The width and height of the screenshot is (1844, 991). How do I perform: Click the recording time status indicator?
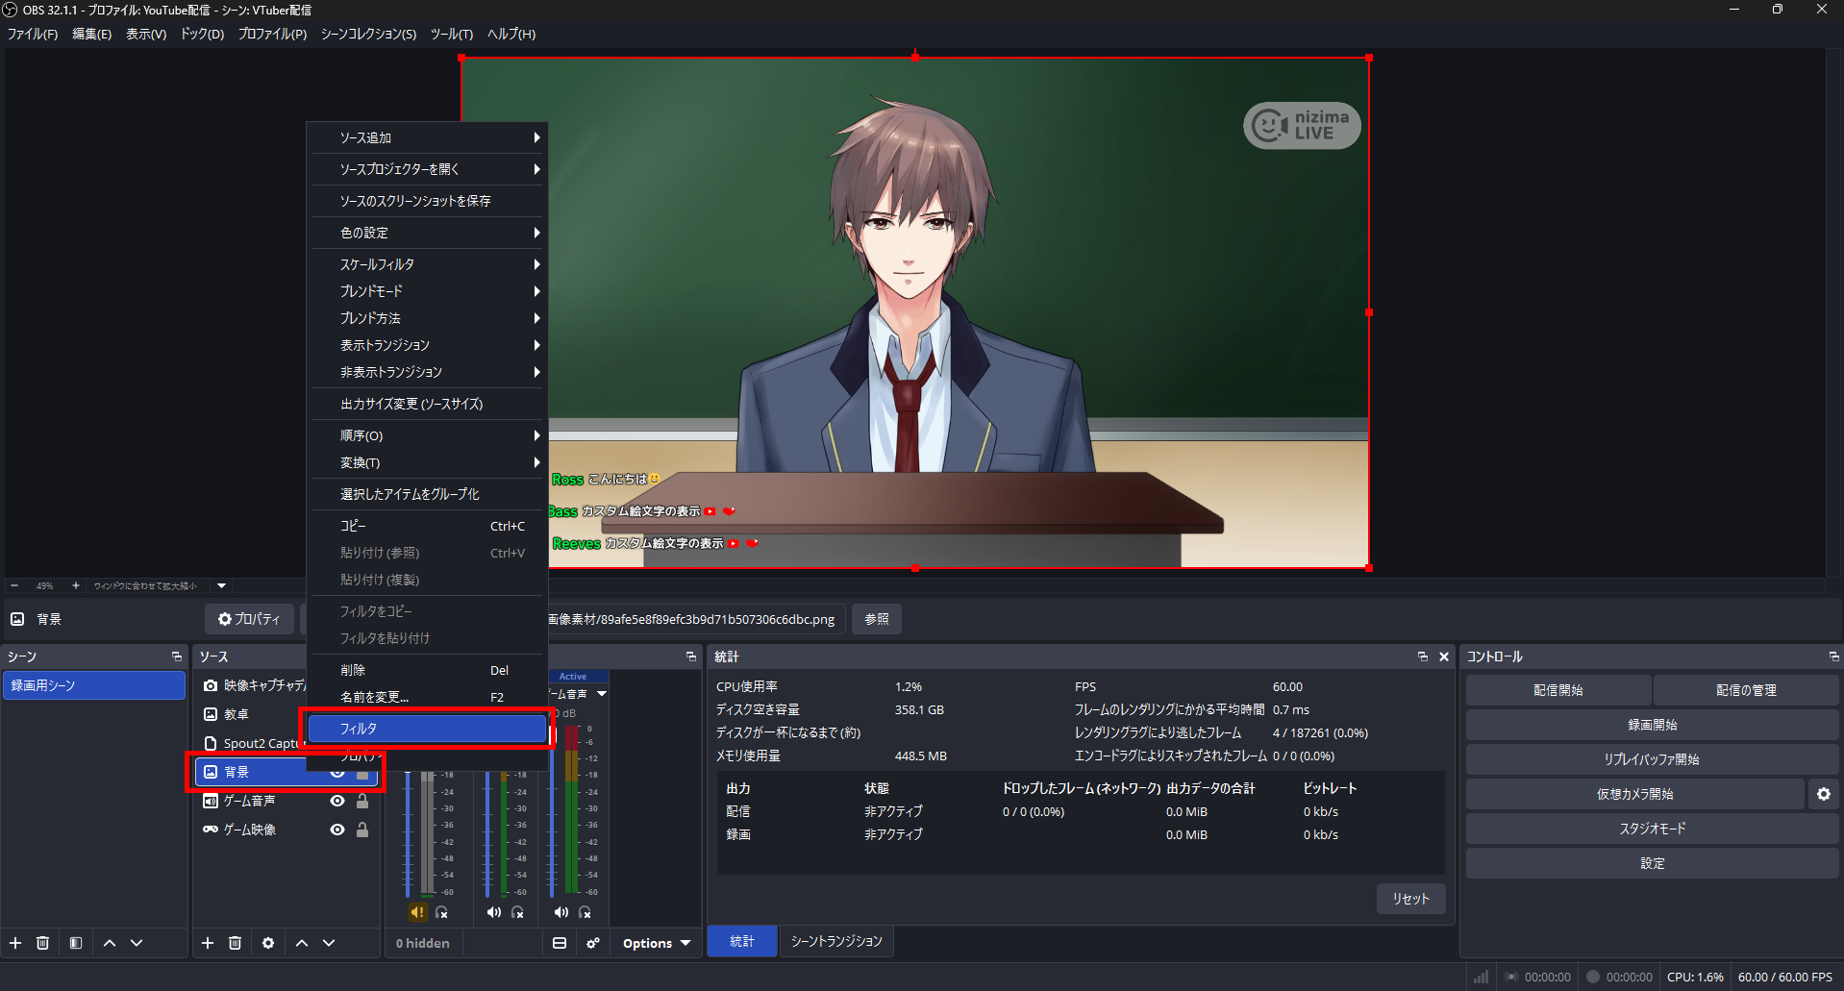click(x=1593, y=977)
